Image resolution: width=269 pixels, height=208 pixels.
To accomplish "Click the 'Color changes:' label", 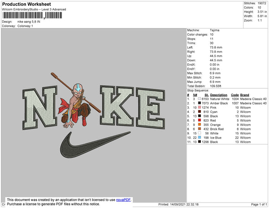I will tap(197, 35).
